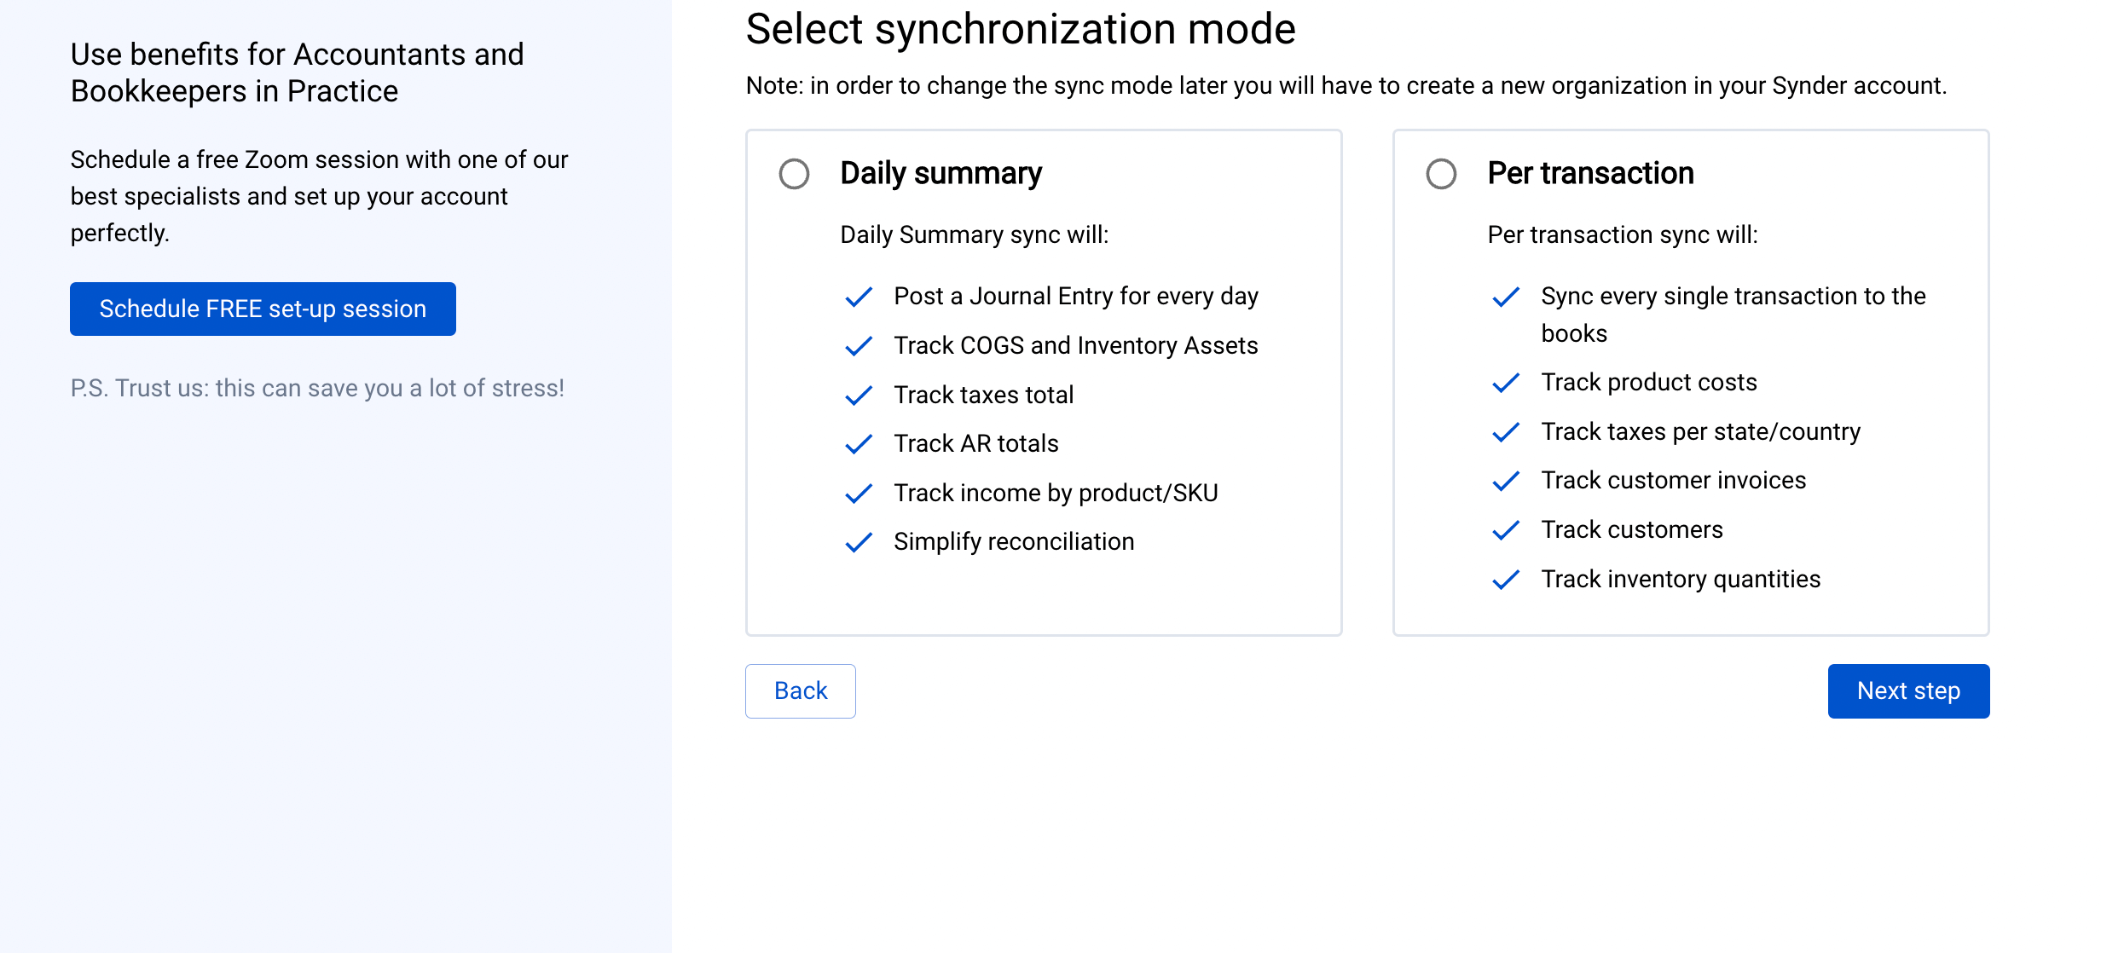The height and width of the screenshot is (953, 2101).
Task: Click the checkmark beside Simplify reconciliation
Action: (x=859, y=542)
